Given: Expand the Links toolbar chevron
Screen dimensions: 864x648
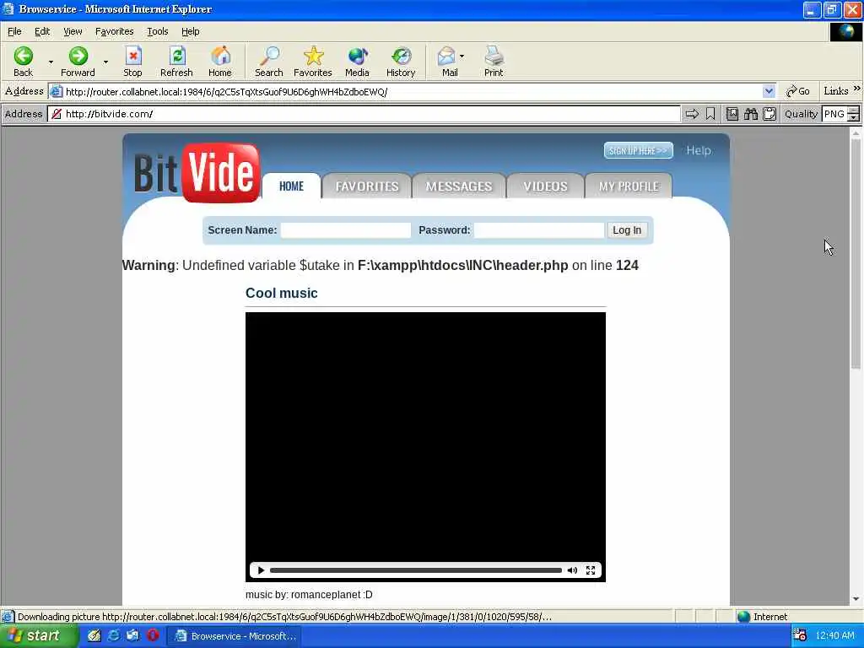Looking at the screenshot, I should pos(857,89).
